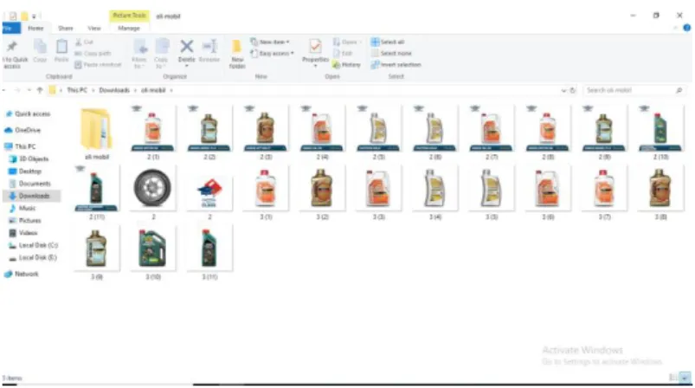Click the Pin to Quick access icon
Viewport: 695px width, 388px height.
click(12, 47)
